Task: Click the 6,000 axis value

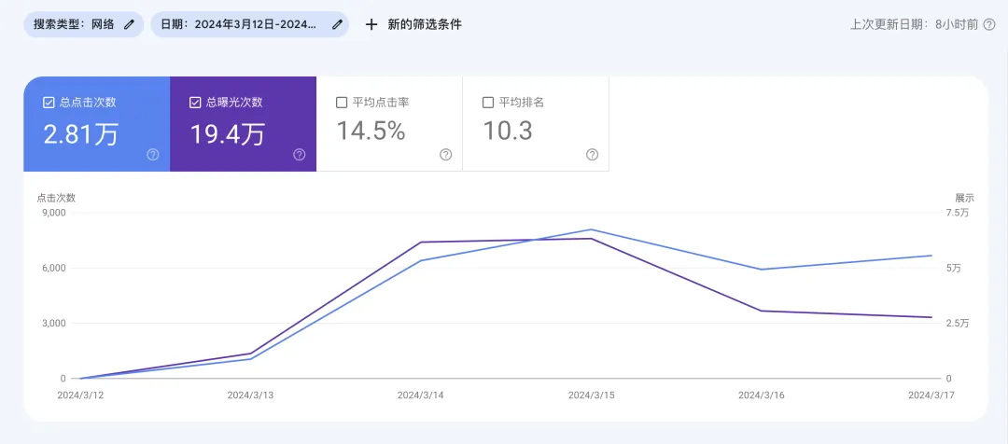Action: [54, 268]
